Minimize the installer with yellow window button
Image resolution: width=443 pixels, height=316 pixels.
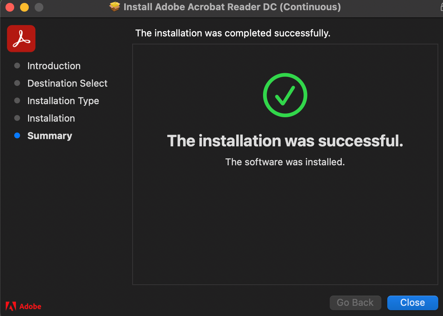pos(24,7)
